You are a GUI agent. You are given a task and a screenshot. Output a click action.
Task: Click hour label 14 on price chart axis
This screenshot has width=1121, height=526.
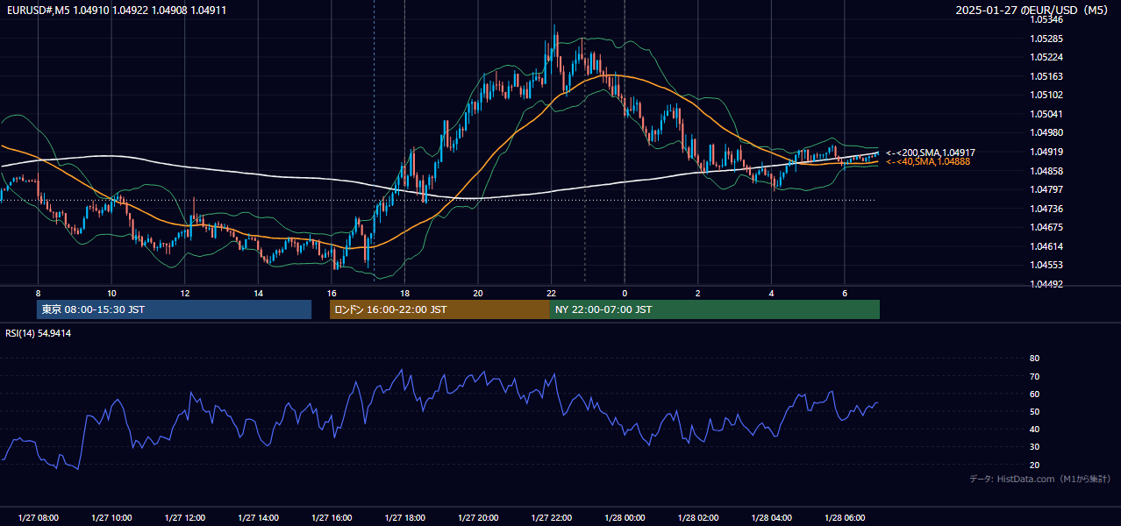tap(258, 293)
